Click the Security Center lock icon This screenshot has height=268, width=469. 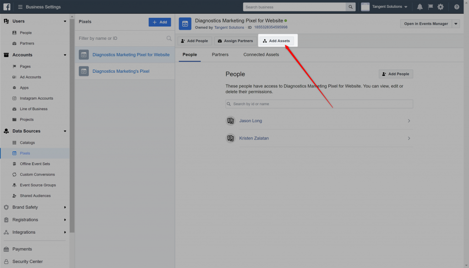pyautogui.click(x=6, y=262)
